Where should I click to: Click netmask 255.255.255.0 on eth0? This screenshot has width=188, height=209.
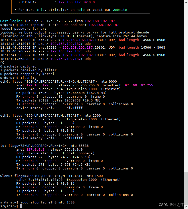(78, 85)
